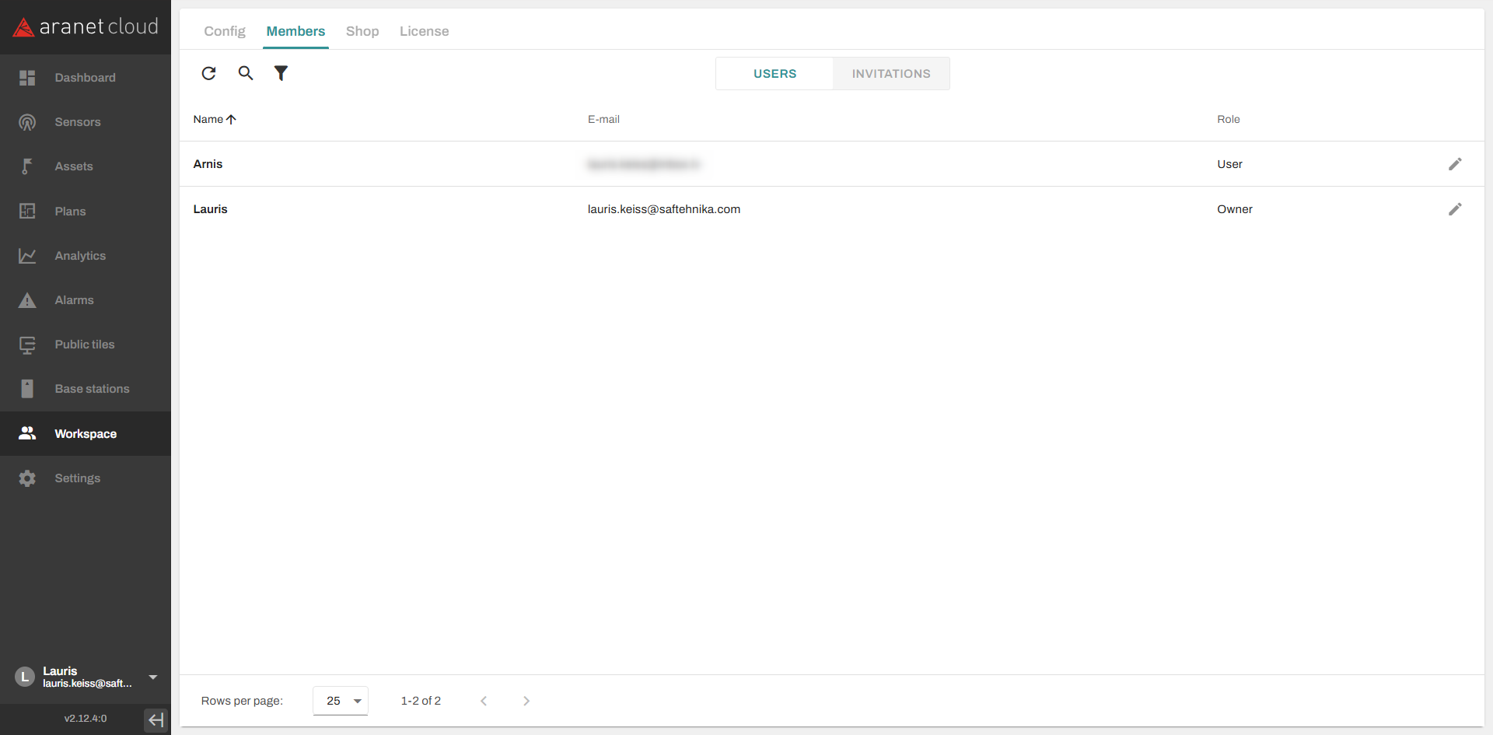Open Base stations page
The height and width of the screenshot is (735, 1493).
point(92,389)
